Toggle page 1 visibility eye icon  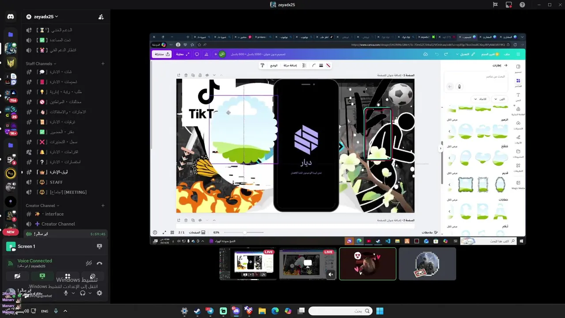(x=207, y=76)
